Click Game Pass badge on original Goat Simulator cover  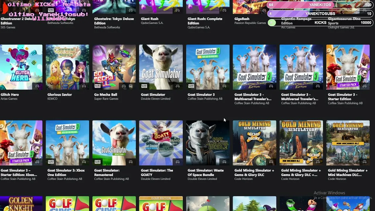(144, 86)
